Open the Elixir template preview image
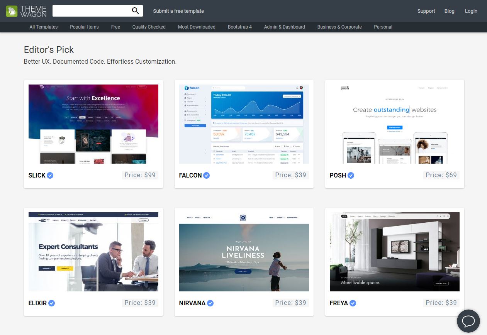The height and width of the screenshot is (335, 487). click(93, 252)
